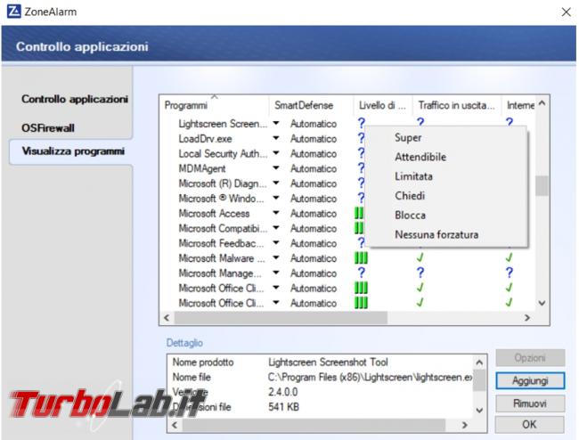Click Internet column question mark for Microsoft Manage row
The height and width of the screenshot is (440, 579).
pos(510,273)
